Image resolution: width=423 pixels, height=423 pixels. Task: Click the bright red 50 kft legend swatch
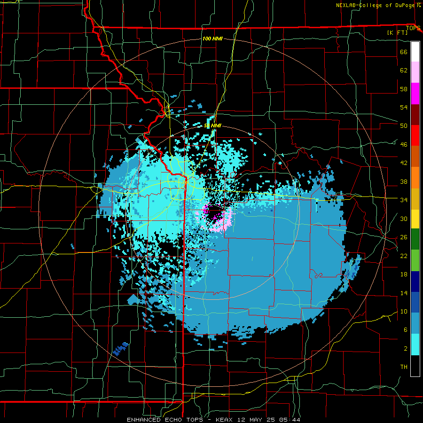click(x=415, y=135)
